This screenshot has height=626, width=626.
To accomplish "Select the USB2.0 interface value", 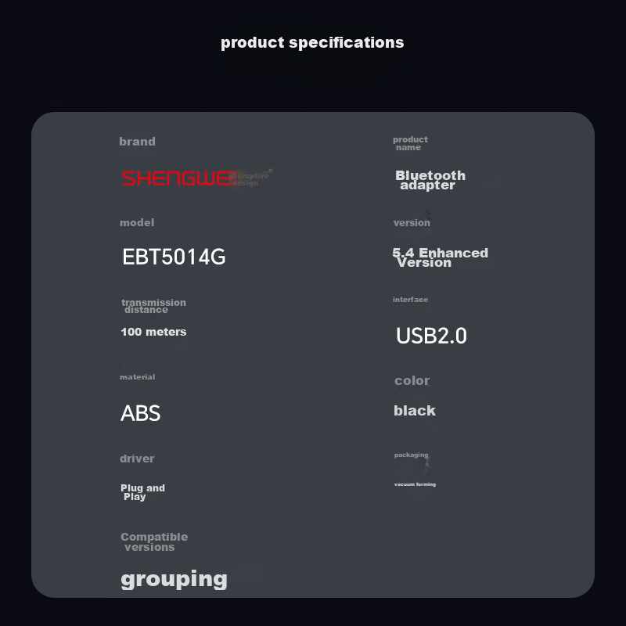I will [x=431, y=336].
